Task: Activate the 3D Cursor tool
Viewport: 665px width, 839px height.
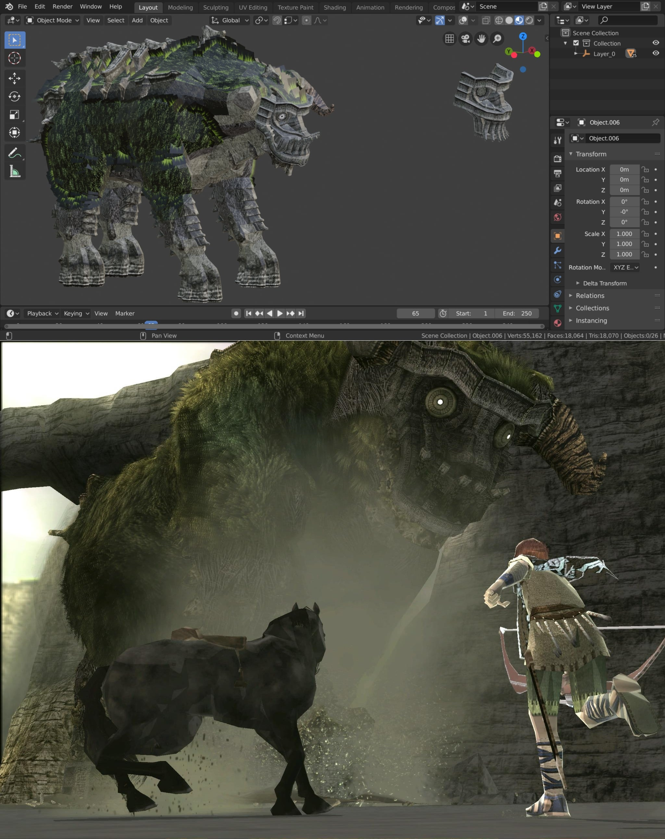Action: click(14, 58)
